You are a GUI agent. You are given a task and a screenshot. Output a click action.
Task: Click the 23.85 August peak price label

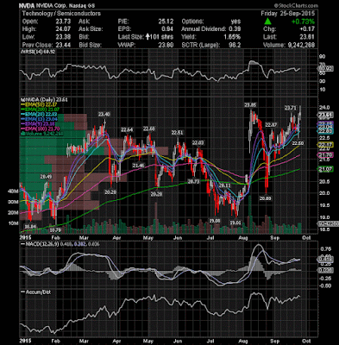(x=250, y=105)
